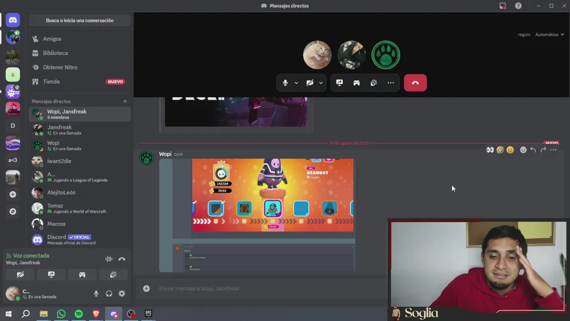Start an activity with gamepad icon in call bar
Image resolution: width=570 pixels, height=321 pixels.
pos(357,83)
